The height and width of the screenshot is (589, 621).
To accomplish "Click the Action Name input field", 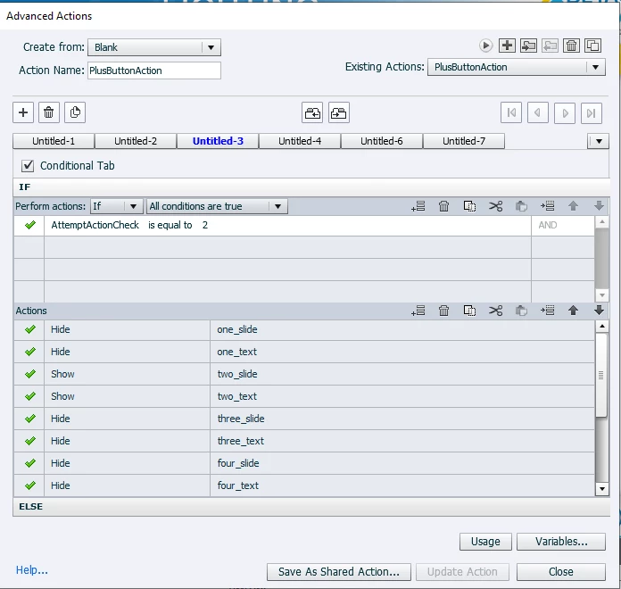I will (154, 71).
